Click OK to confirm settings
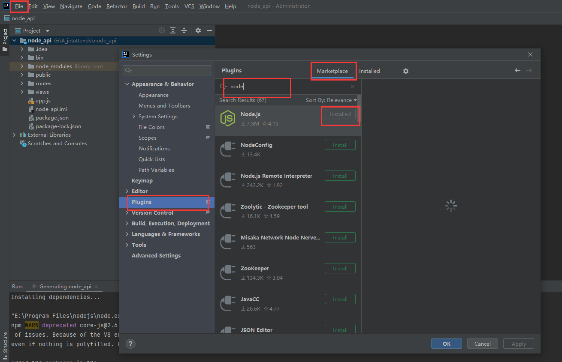 click(x=447, y=344)
